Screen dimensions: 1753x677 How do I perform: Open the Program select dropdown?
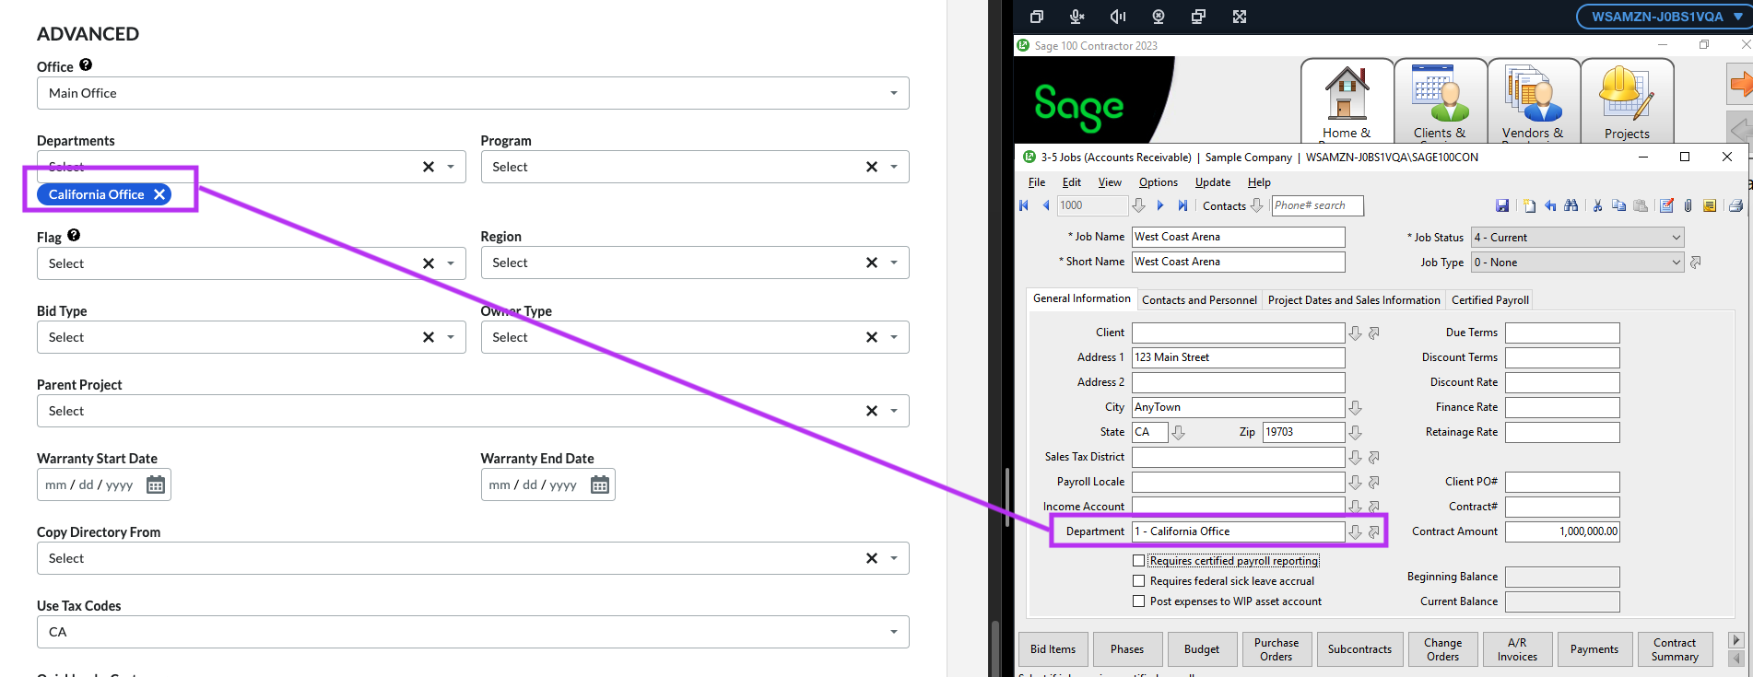(695, 167)
